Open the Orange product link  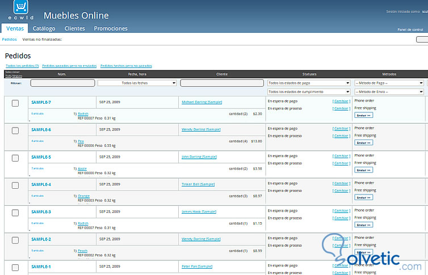pyautogui.click(x=83, y=196)
